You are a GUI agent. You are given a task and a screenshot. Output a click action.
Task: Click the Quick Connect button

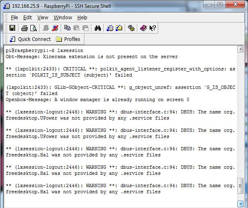tap(30, 39)
